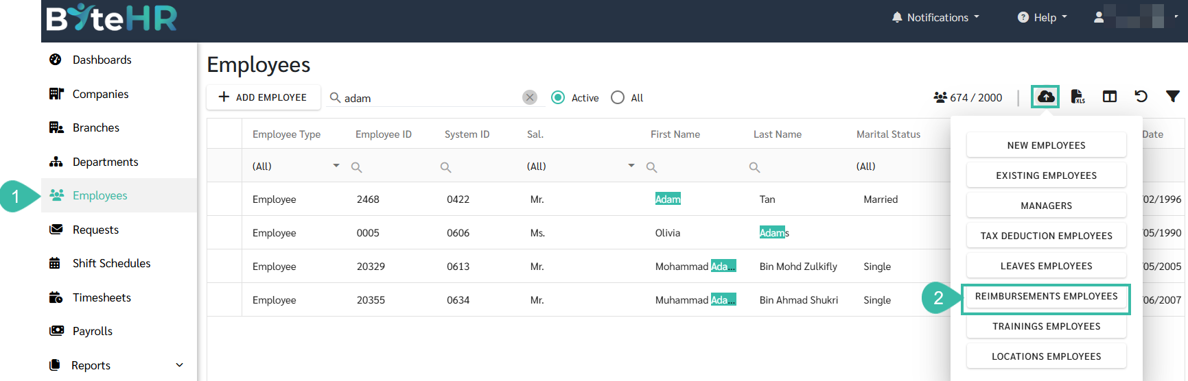This screenshot has width=1188, height=381.
Task: Select the Active radio button
Action: click(x=558, y=97)
